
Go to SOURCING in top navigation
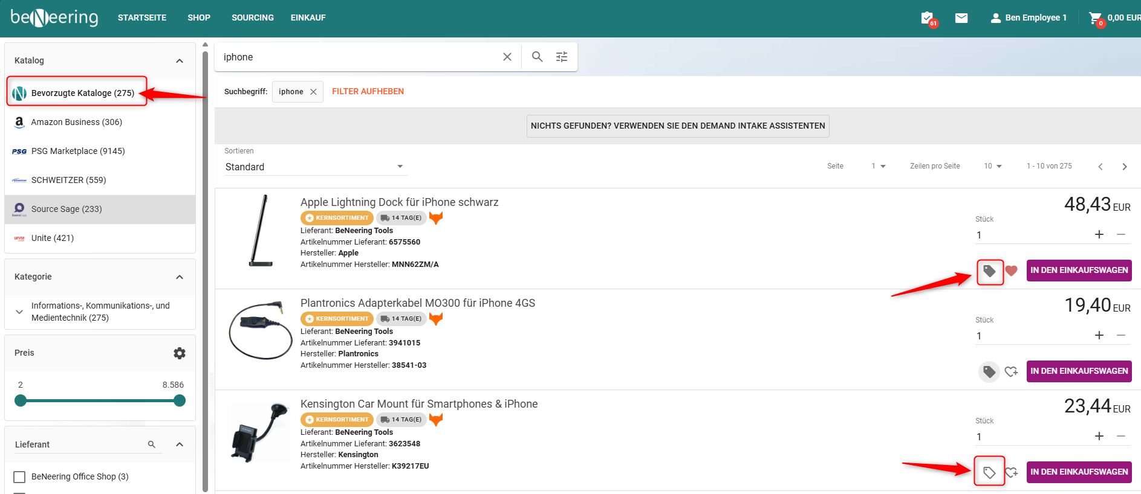253,18
